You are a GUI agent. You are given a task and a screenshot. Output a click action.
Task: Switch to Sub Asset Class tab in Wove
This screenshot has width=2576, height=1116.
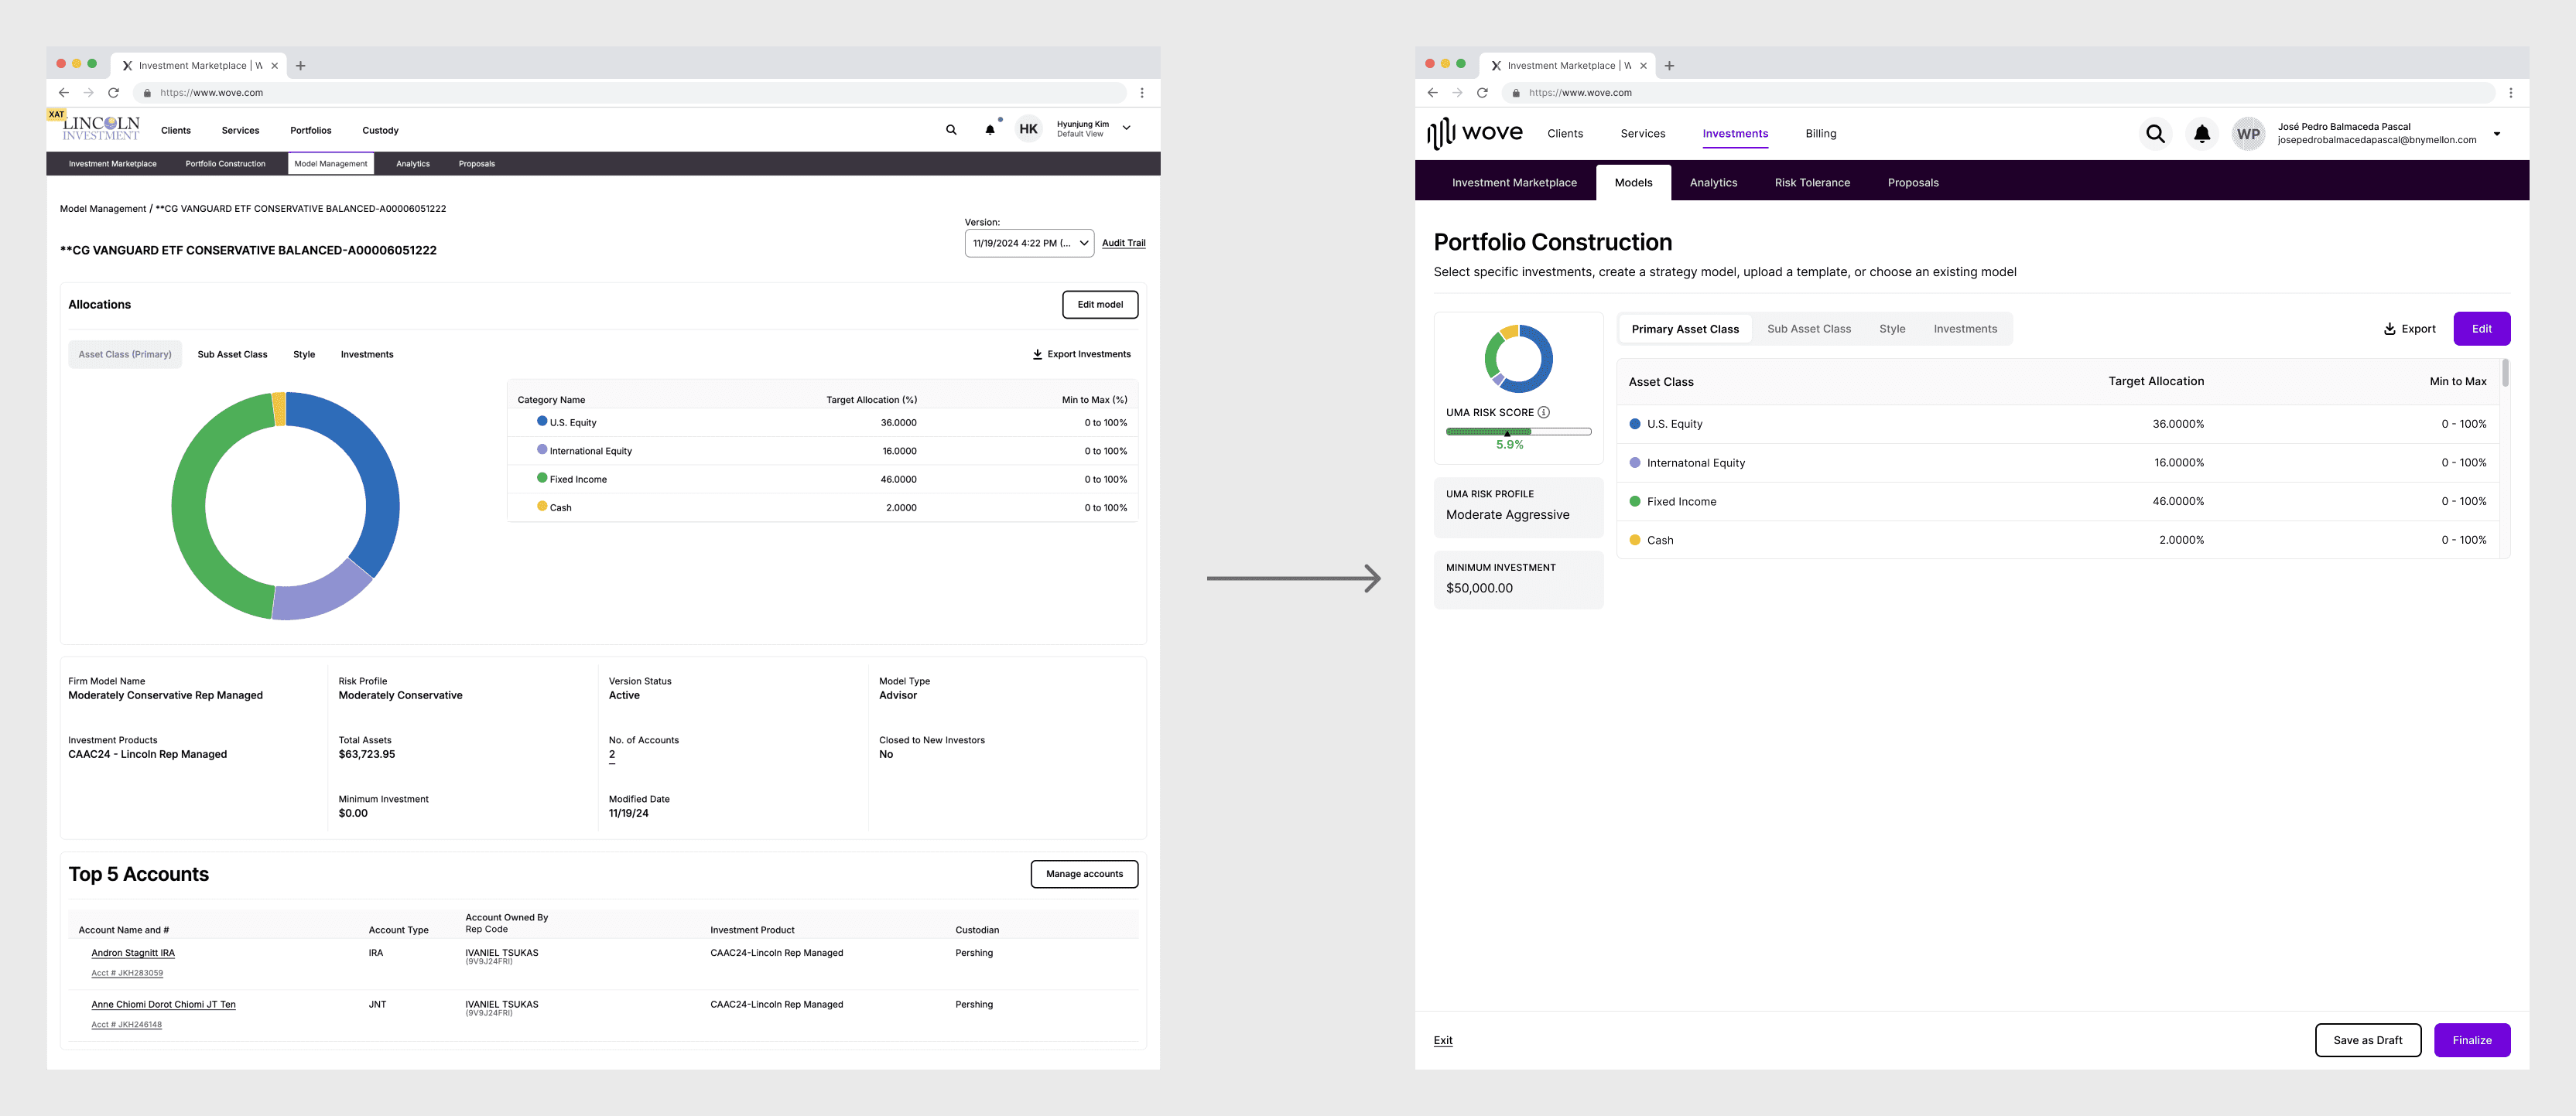pyautogui.click(x=1808, y=329)
